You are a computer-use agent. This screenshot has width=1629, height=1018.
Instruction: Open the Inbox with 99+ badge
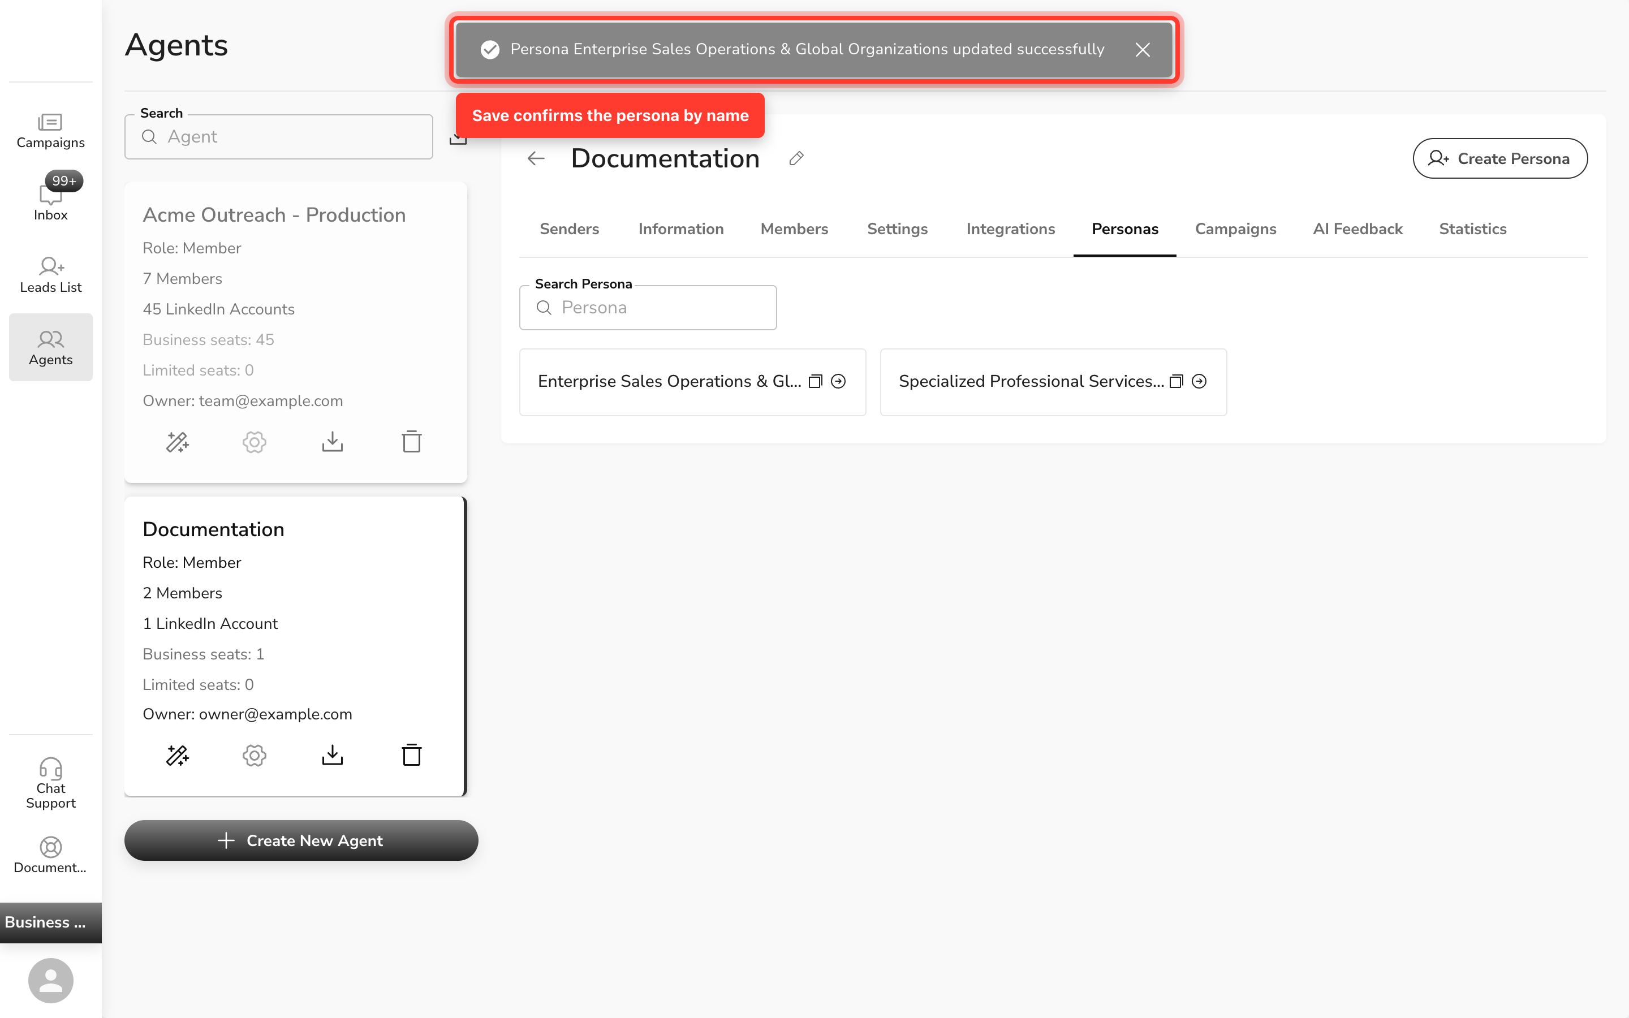point(50,199)
